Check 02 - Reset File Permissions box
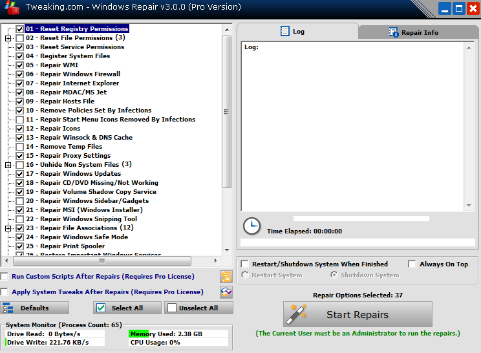Image resolution: width=481 pixels, height=353 pixels. pos(19,38)
